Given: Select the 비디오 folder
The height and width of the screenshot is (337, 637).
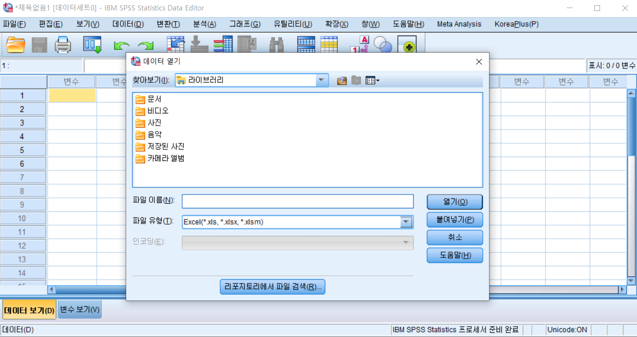Looking at the screenshot, I should (x=152, y=111).
